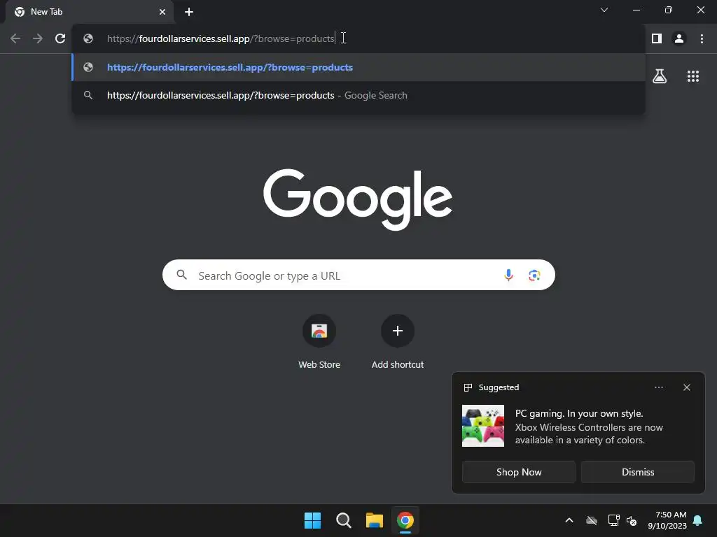Image resolution: width=717 pixels, height=537 pixels.
Task: Open Google apps grid
Action: pos(693,76)
